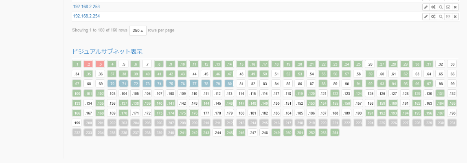
Task: Click the green .100 address block
Action: (77, 93)
